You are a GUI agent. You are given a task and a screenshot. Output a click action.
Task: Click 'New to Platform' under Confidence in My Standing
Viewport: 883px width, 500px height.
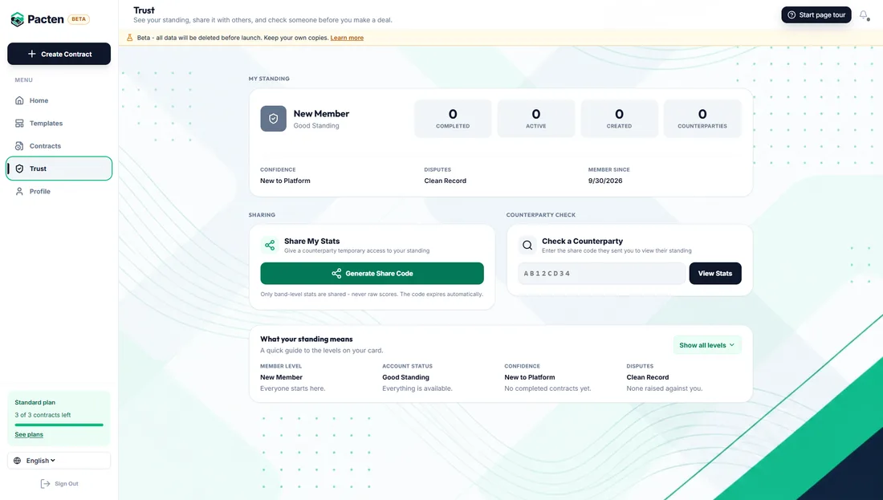tap(285, 181)
